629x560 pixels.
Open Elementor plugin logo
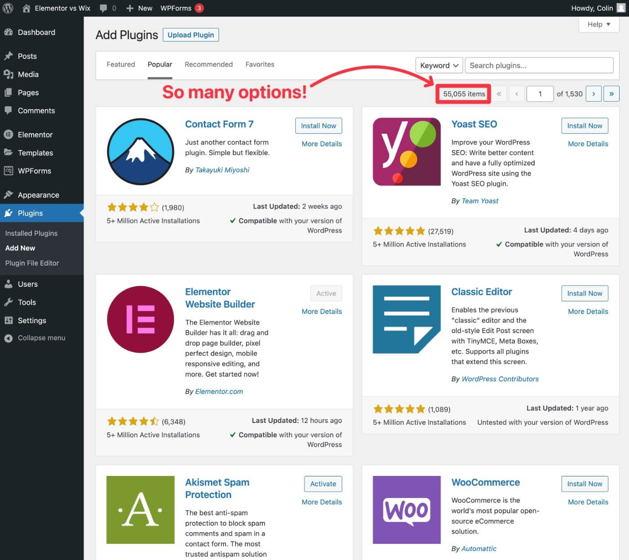pos(141,319)
